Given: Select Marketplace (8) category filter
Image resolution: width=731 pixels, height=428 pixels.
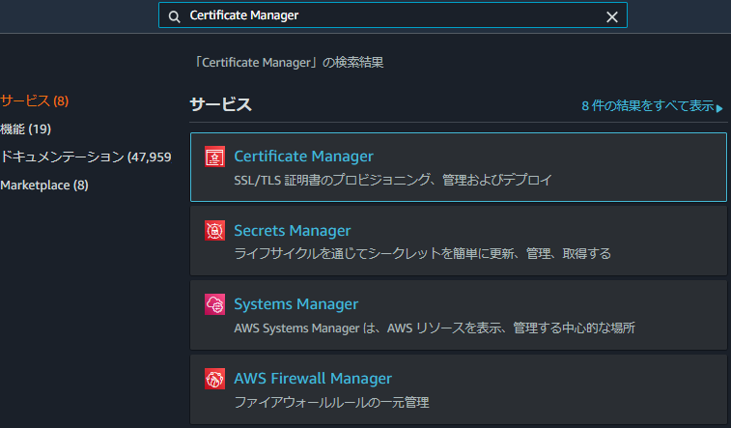Looking at the screenshot, I should point(44,185).
